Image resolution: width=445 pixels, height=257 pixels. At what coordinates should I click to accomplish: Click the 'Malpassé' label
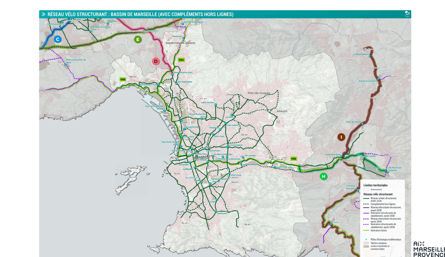214,128
